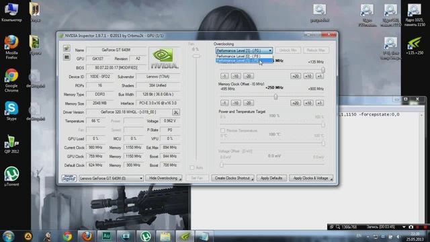Toggle the Prioritize Temperature checkbox
430x242 pixels.
[x=222, y=130]
